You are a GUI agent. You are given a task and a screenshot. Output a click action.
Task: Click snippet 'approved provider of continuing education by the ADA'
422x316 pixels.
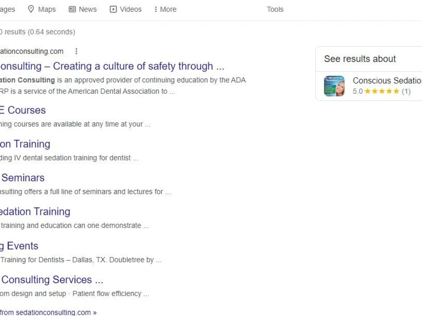pos(160,80)
